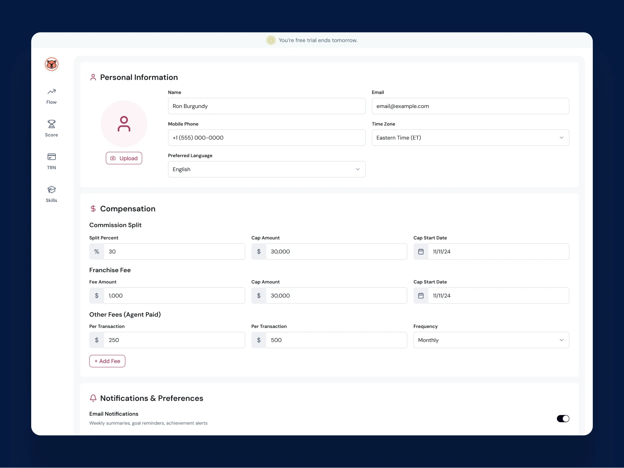Open the Preferred Language dropdown
The height and width of the screenshot is (468, 624).
pos(267,169)
